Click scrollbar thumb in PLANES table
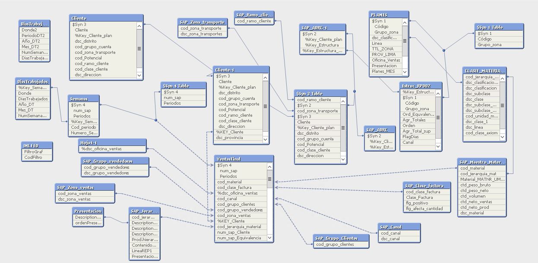The image size is (538, 263). [x=405, y=41]
